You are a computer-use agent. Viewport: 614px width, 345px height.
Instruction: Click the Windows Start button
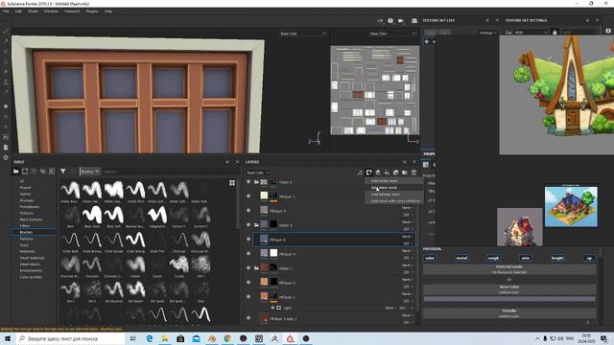(8, 338)
